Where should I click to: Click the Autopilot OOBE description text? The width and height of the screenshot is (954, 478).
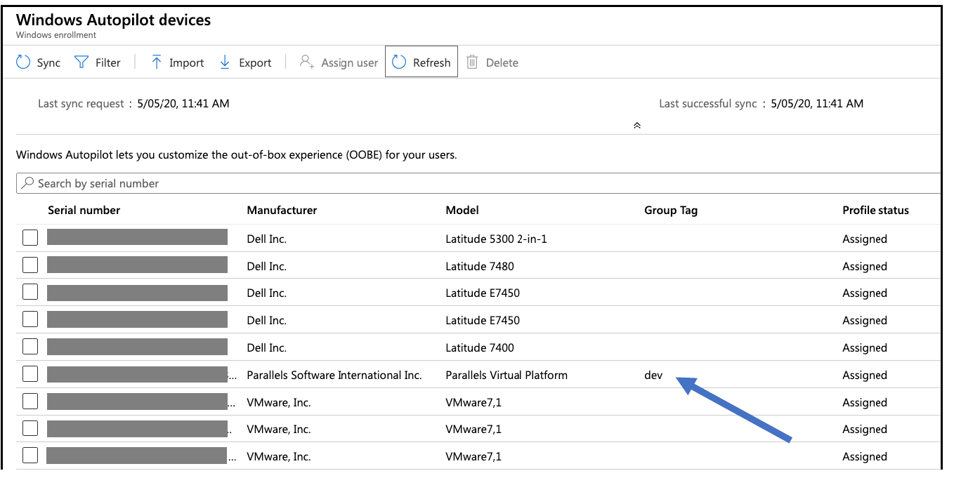tap(236, 154)
